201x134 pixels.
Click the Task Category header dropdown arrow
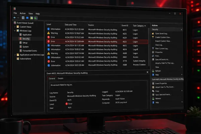145,26
